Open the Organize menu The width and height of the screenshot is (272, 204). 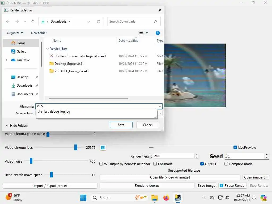pos(15,33)
